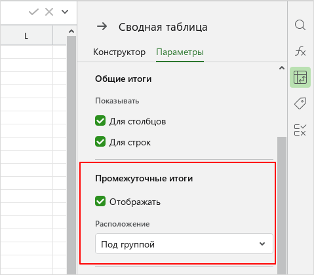Open the Под группой location dropdown
314x275 pixels.
(184, 244)
